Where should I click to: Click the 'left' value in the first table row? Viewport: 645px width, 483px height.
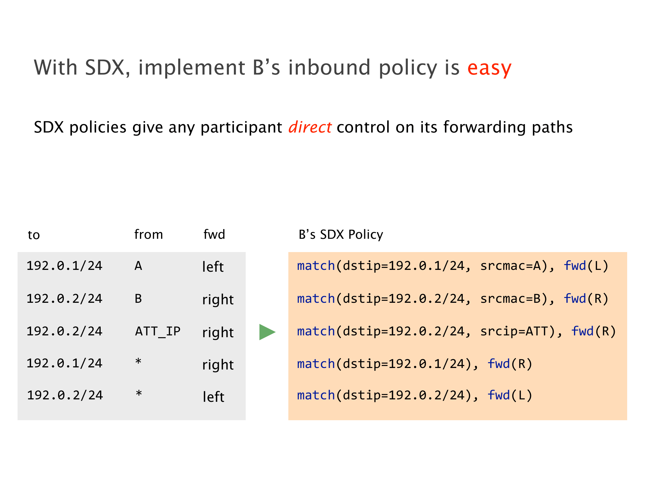(213, 267)
